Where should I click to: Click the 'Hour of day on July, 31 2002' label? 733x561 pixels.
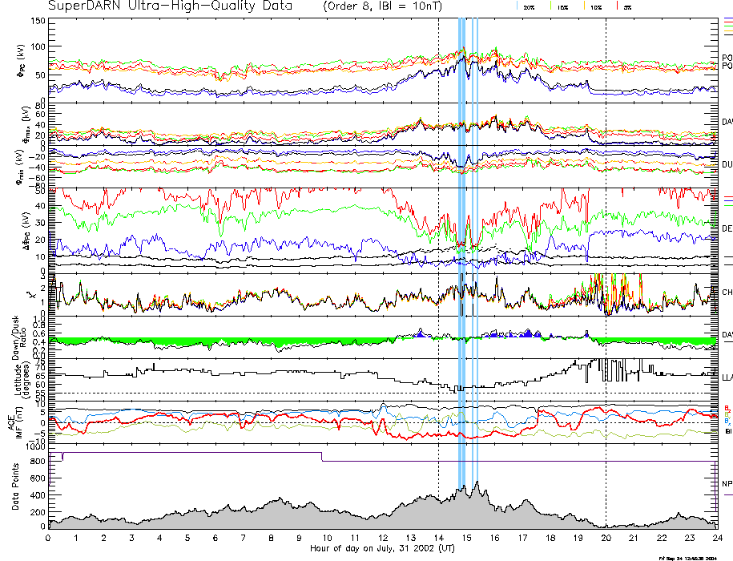coord(382,549)
